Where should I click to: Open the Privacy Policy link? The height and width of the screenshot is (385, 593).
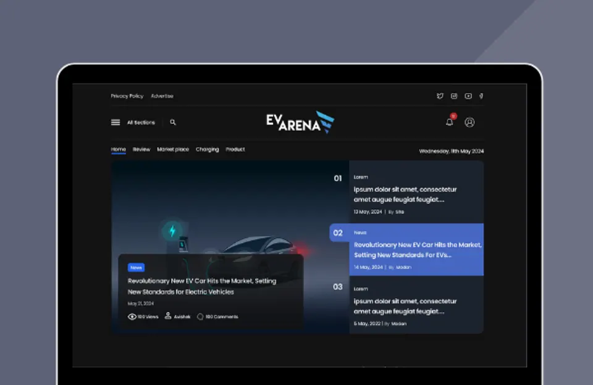pos(127,96)
